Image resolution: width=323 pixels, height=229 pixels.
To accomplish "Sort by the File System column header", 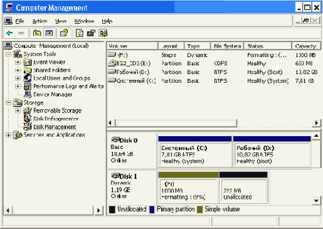I will [227, 46].
